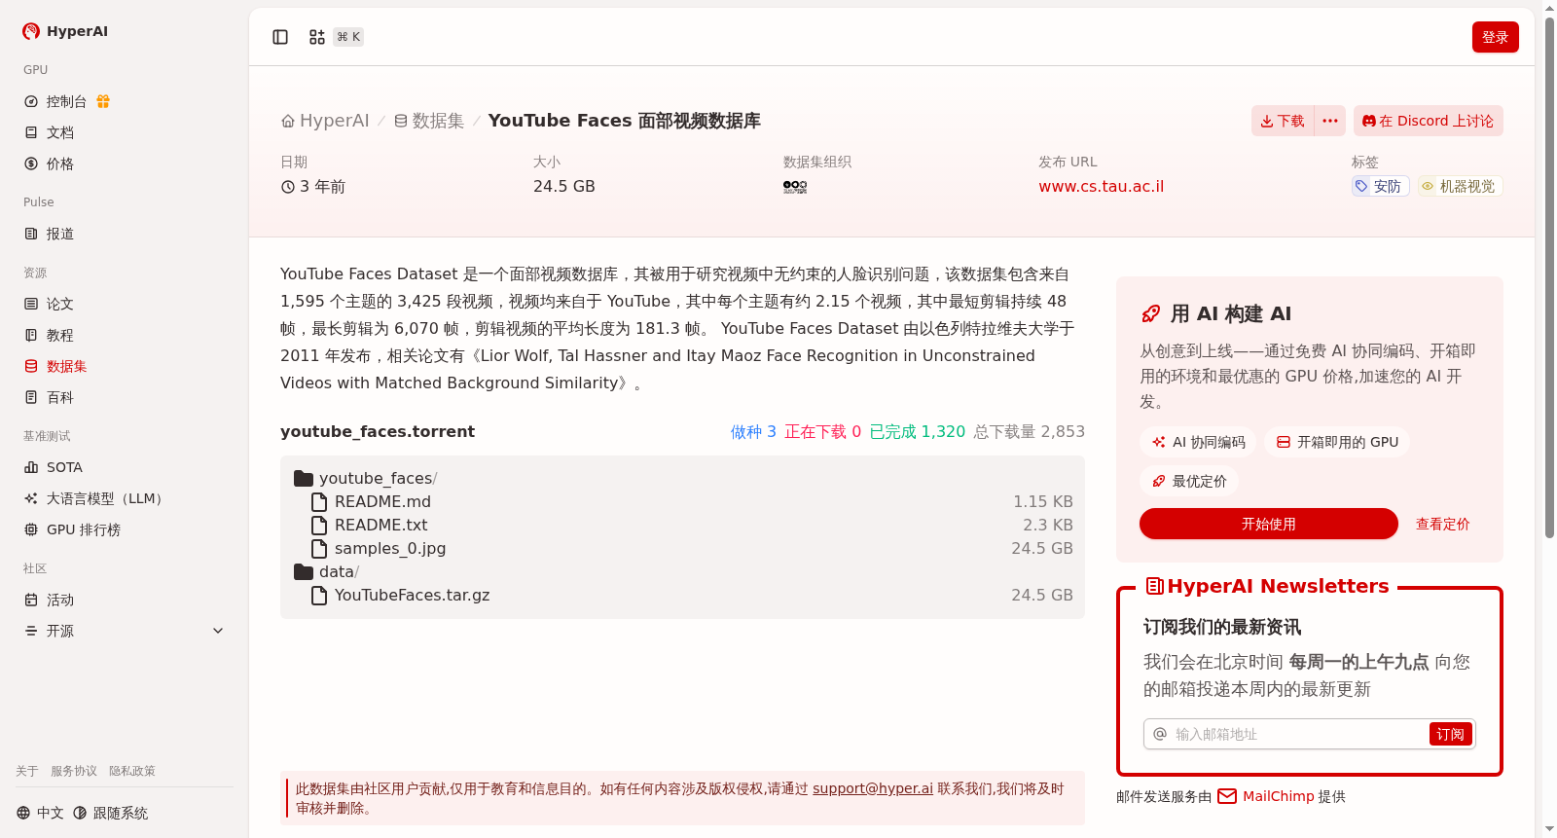The image size is (1557, 838).
Task: Click the 登录 login button
Action: tap(1495, 37)
